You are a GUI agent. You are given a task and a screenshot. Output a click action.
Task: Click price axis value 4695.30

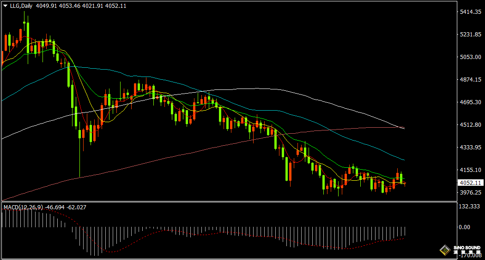[471, 102]
